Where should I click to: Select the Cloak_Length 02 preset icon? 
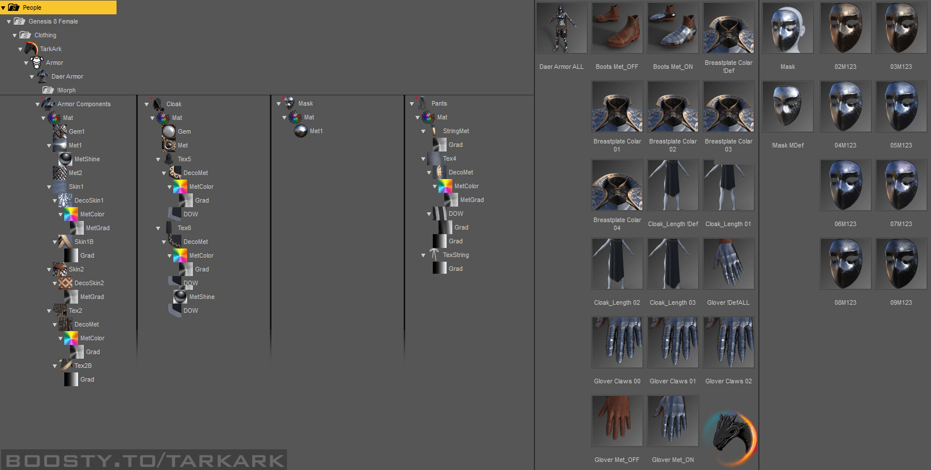[x=617, y=264]
